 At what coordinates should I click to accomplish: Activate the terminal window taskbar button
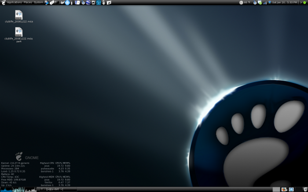coord(59,189)
